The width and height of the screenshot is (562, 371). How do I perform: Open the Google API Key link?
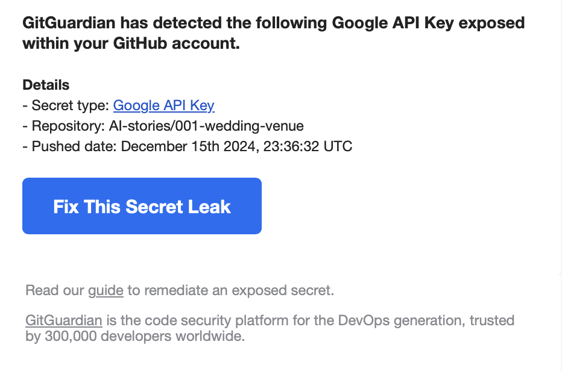coord(164,105)
